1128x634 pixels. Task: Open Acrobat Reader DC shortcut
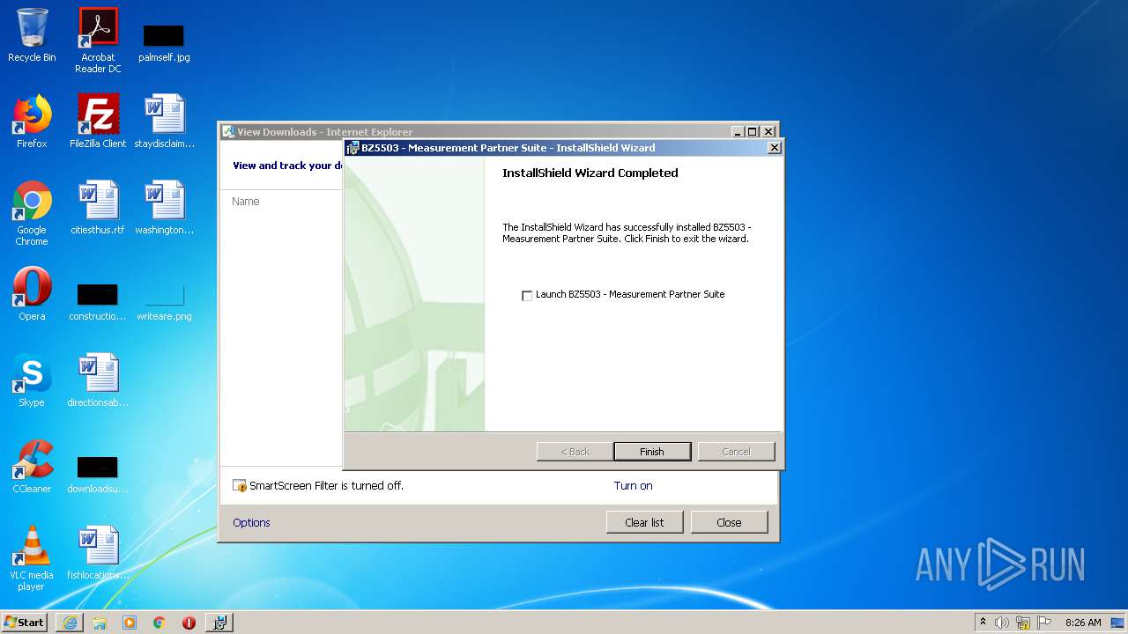[x=98, y=41]
